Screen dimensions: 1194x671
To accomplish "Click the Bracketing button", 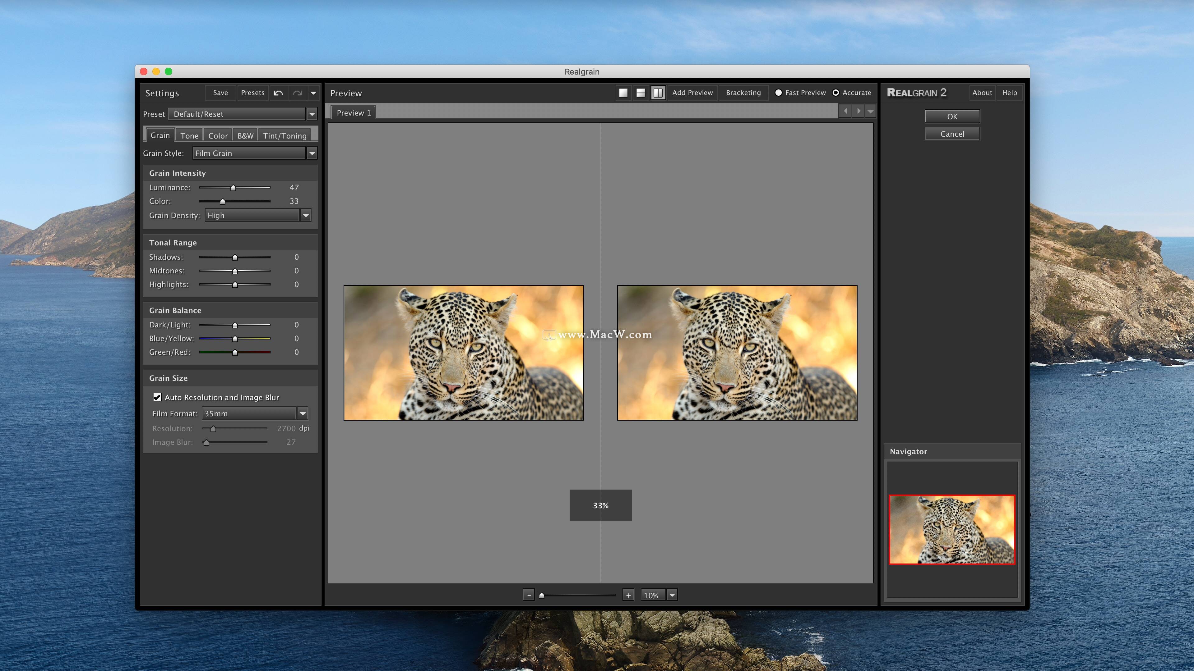I will [743, 93].
